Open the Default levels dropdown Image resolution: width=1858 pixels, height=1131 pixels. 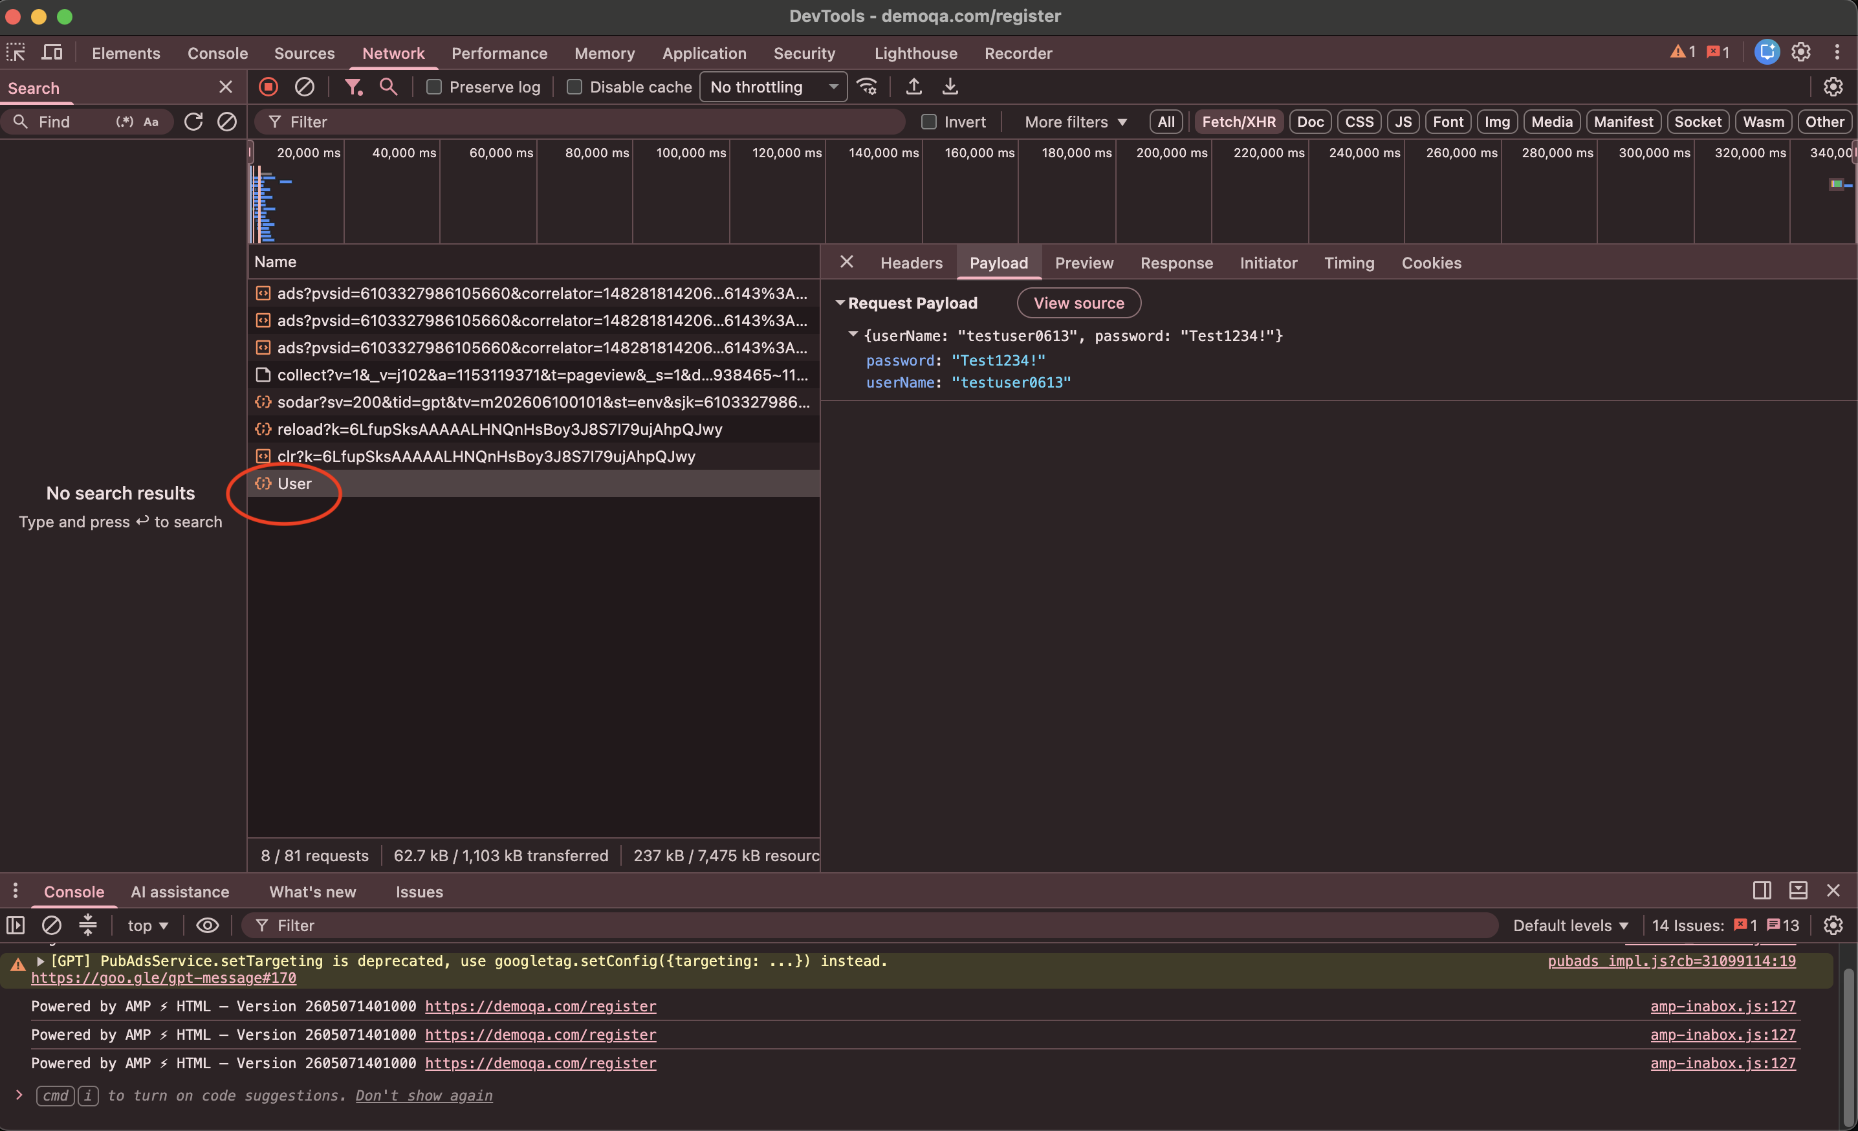(1570, 925)
